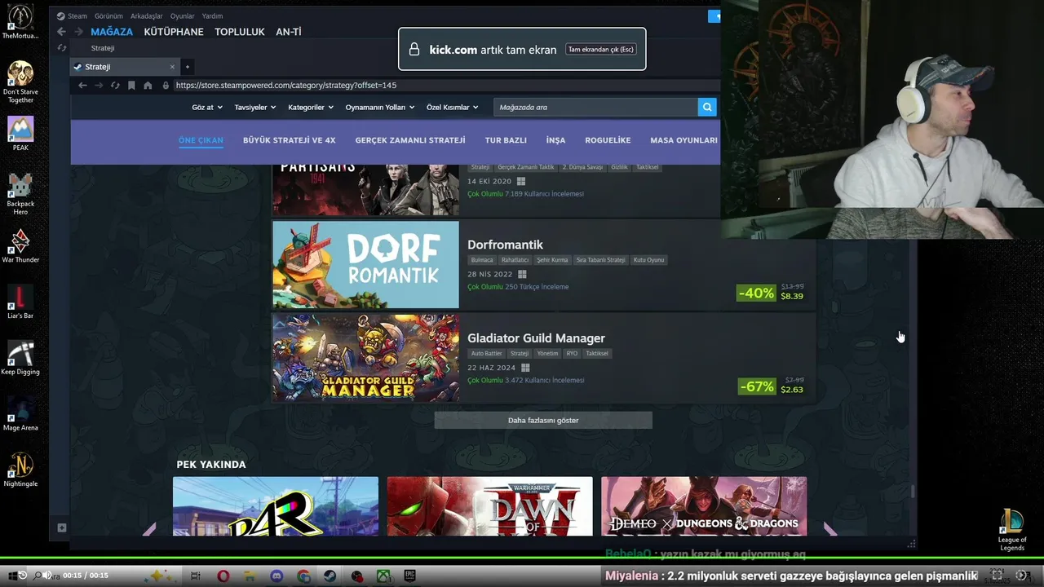
Task: Switch to KÜTÜPHANE section
Action: pyautogui.click(x=174, y=32)
